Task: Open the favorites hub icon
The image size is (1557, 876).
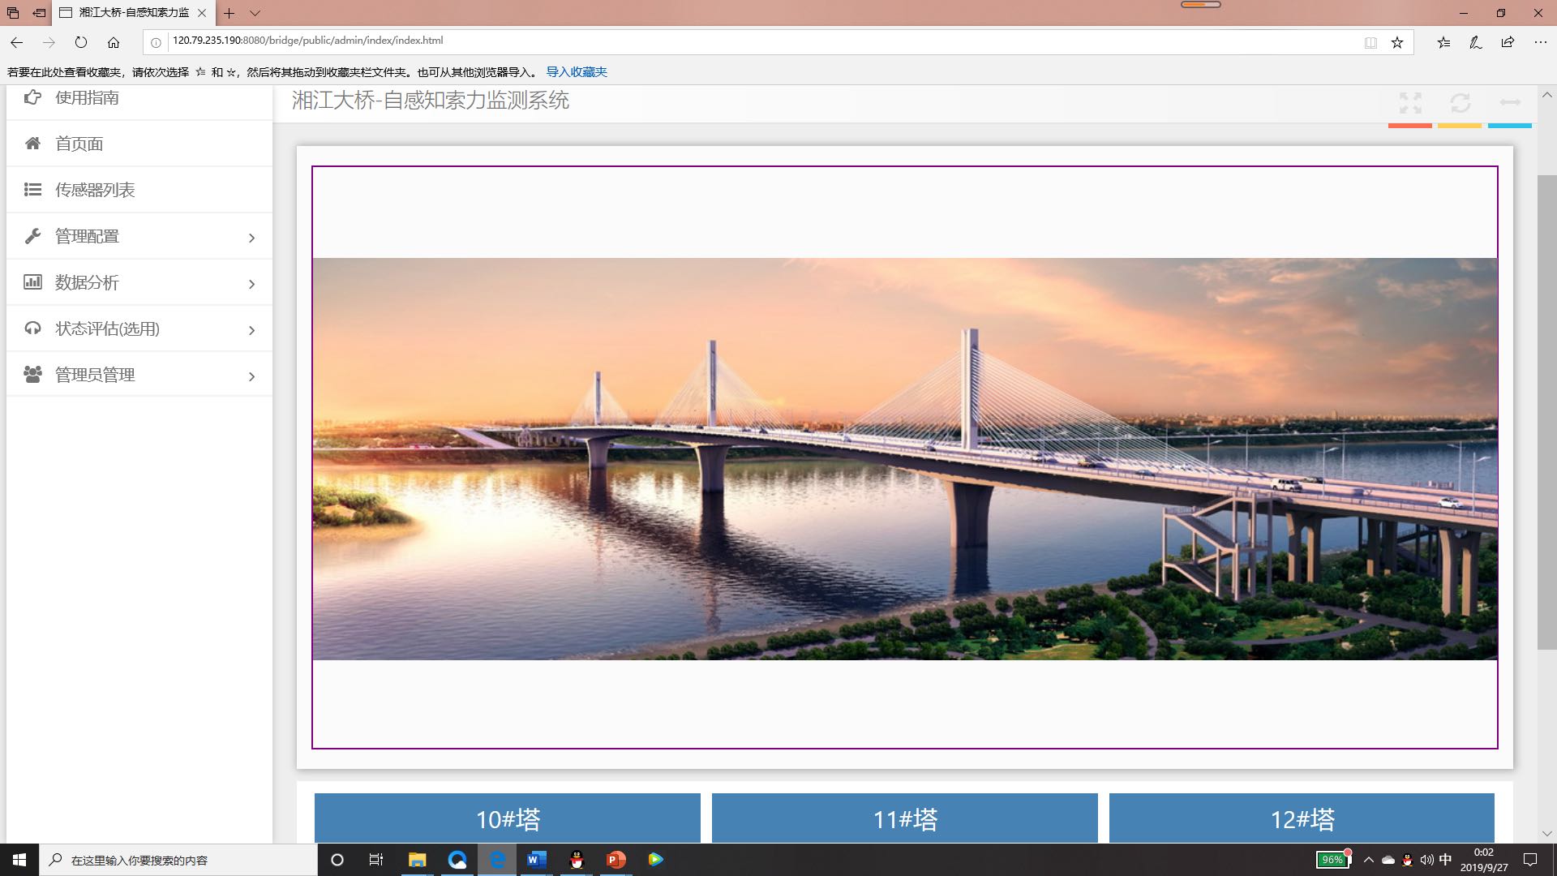Action: [x=1443, y=42]
